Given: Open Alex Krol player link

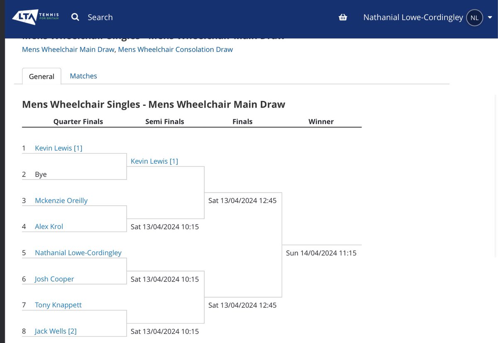Looking at the screenshot, I should (x=49, y=226).
